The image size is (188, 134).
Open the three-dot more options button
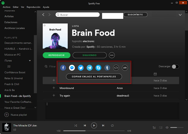112,55
